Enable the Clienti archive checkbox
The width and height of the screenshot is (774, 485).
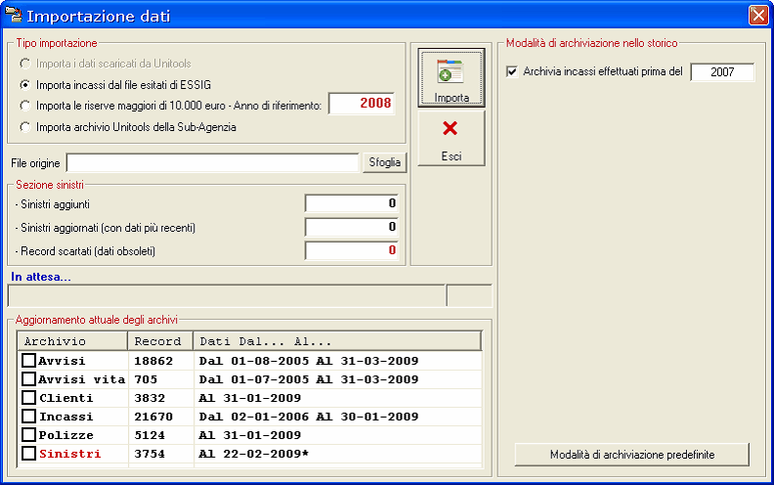tap(29, 398)
